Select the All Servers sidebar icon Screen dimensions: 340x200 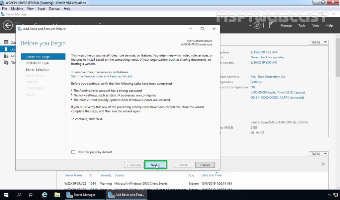click(6, 56)
